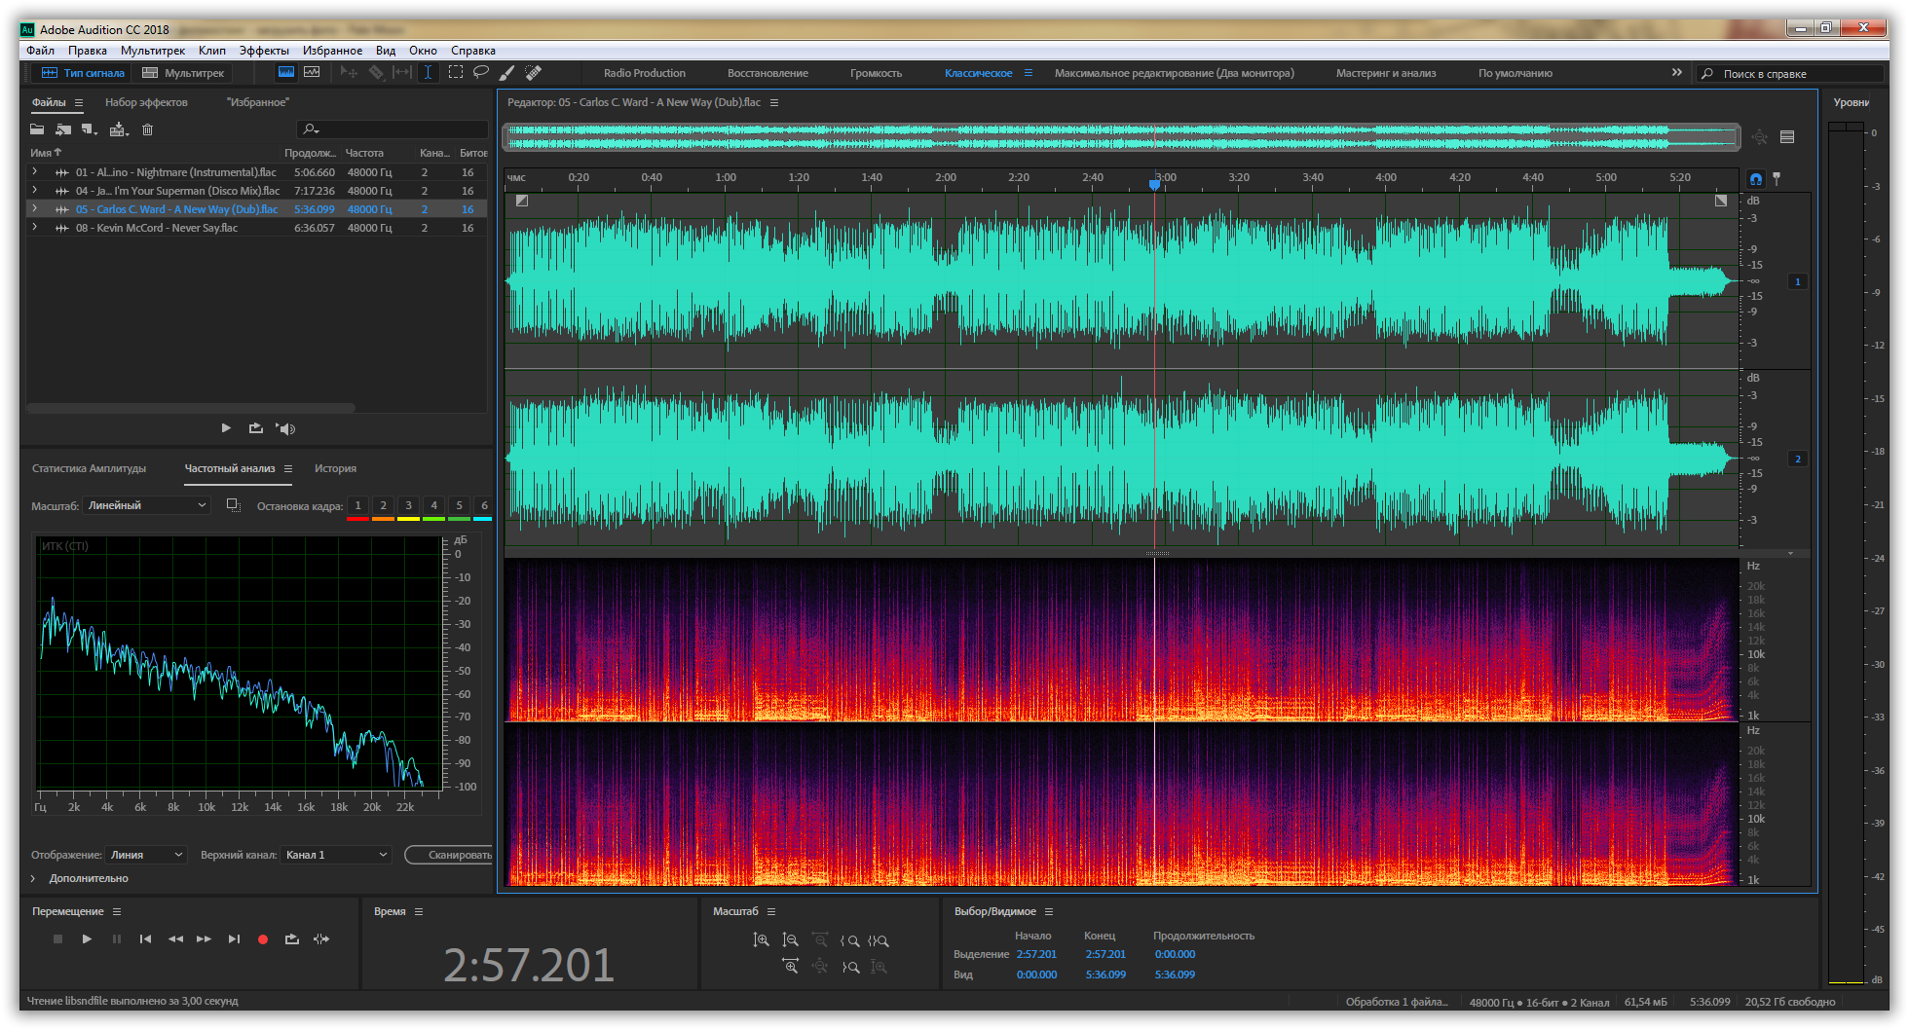Move playhead to previous marker
Image resolution: width=1909 pixels, height=1030 pixels.
coord(145,939)
